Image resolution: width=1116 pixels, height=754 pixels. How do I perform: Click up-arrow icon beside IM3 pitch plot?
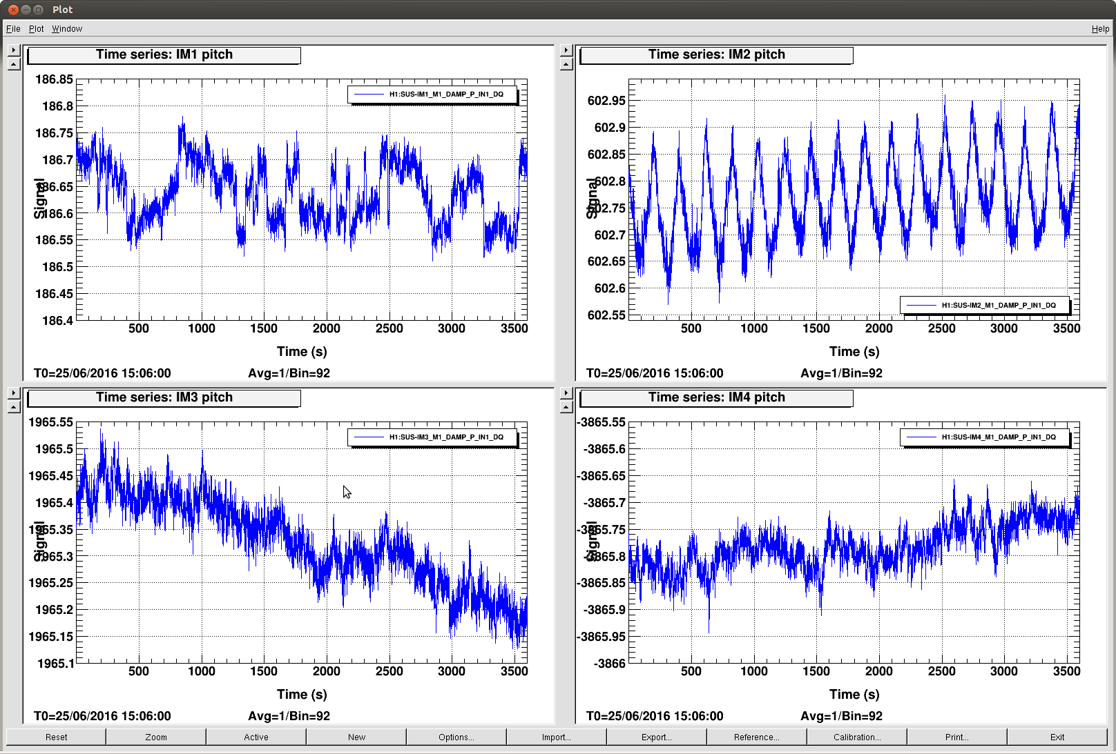(14, 407)
